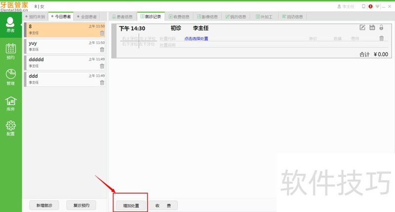The width and height of the screenshot is (395, 212).
Task: Open the 就诊记录 tab
Action: [151, 17]
